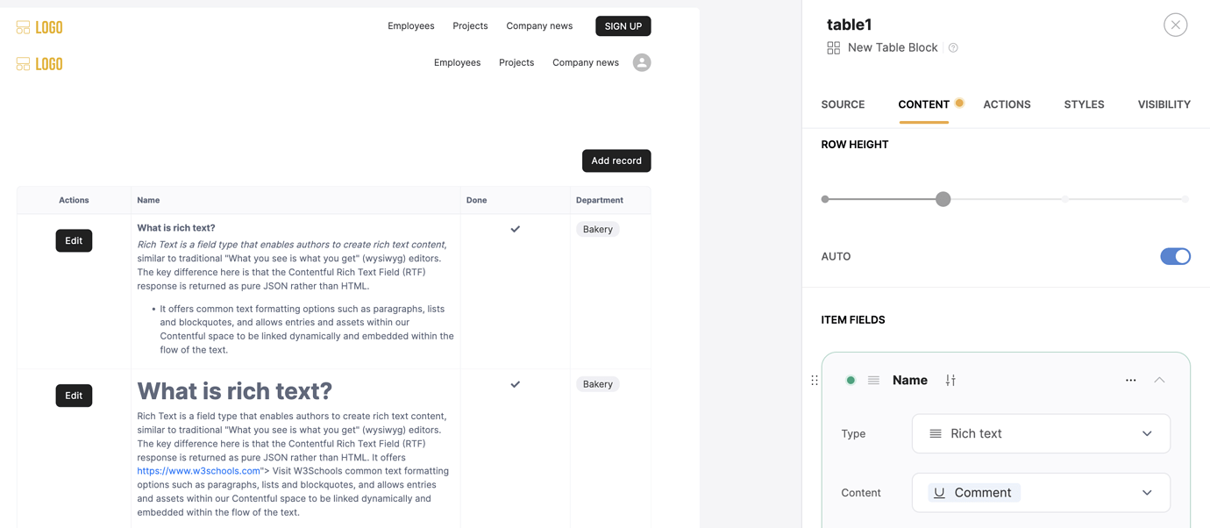Viewport: 1210px width, 528px height.
Task: Click the Add record button
Action: coord(616,161)
